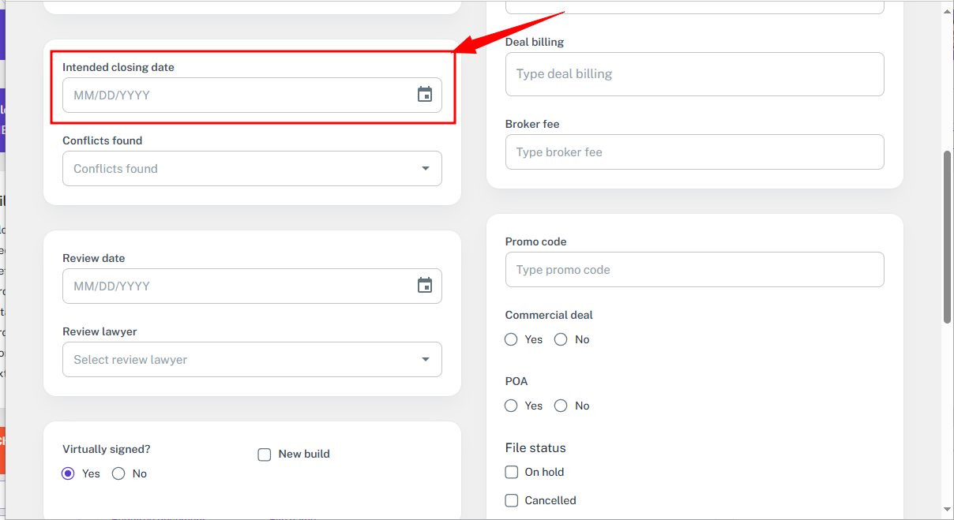Select No for Virtually signed
The image size is (954, 520).
click(118, 473)
